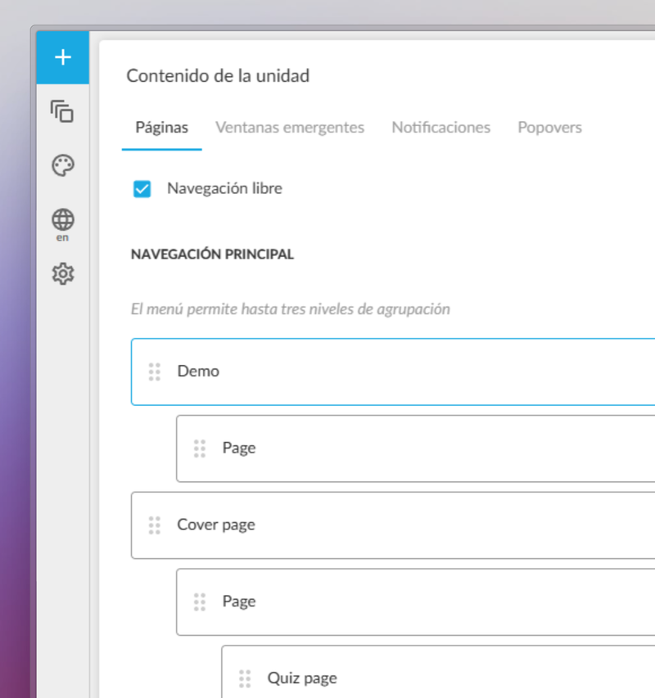The width and height of the screenshot is (655, 698).
Task: Click the Navegación libre label
Action: 224,189
